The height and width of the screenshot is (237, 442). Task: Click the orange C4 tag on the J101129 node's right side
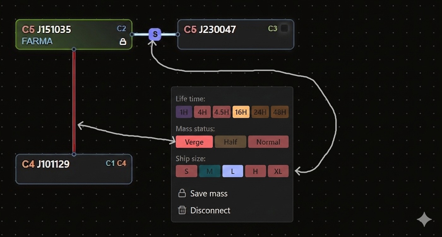click(122, 163)
